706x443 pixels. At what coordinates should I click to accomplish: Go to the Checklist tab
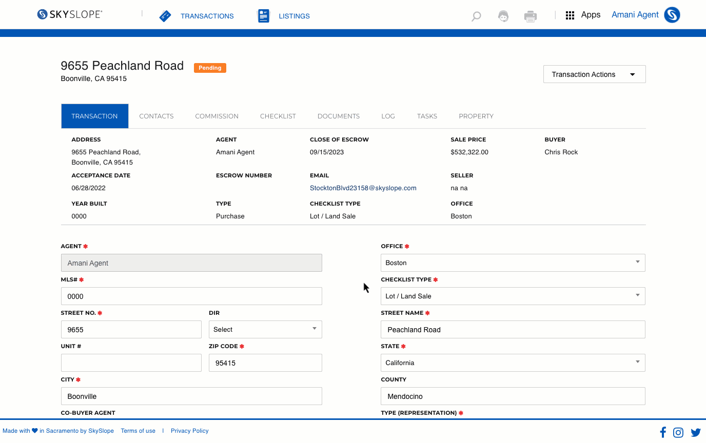tap(278, 116)
